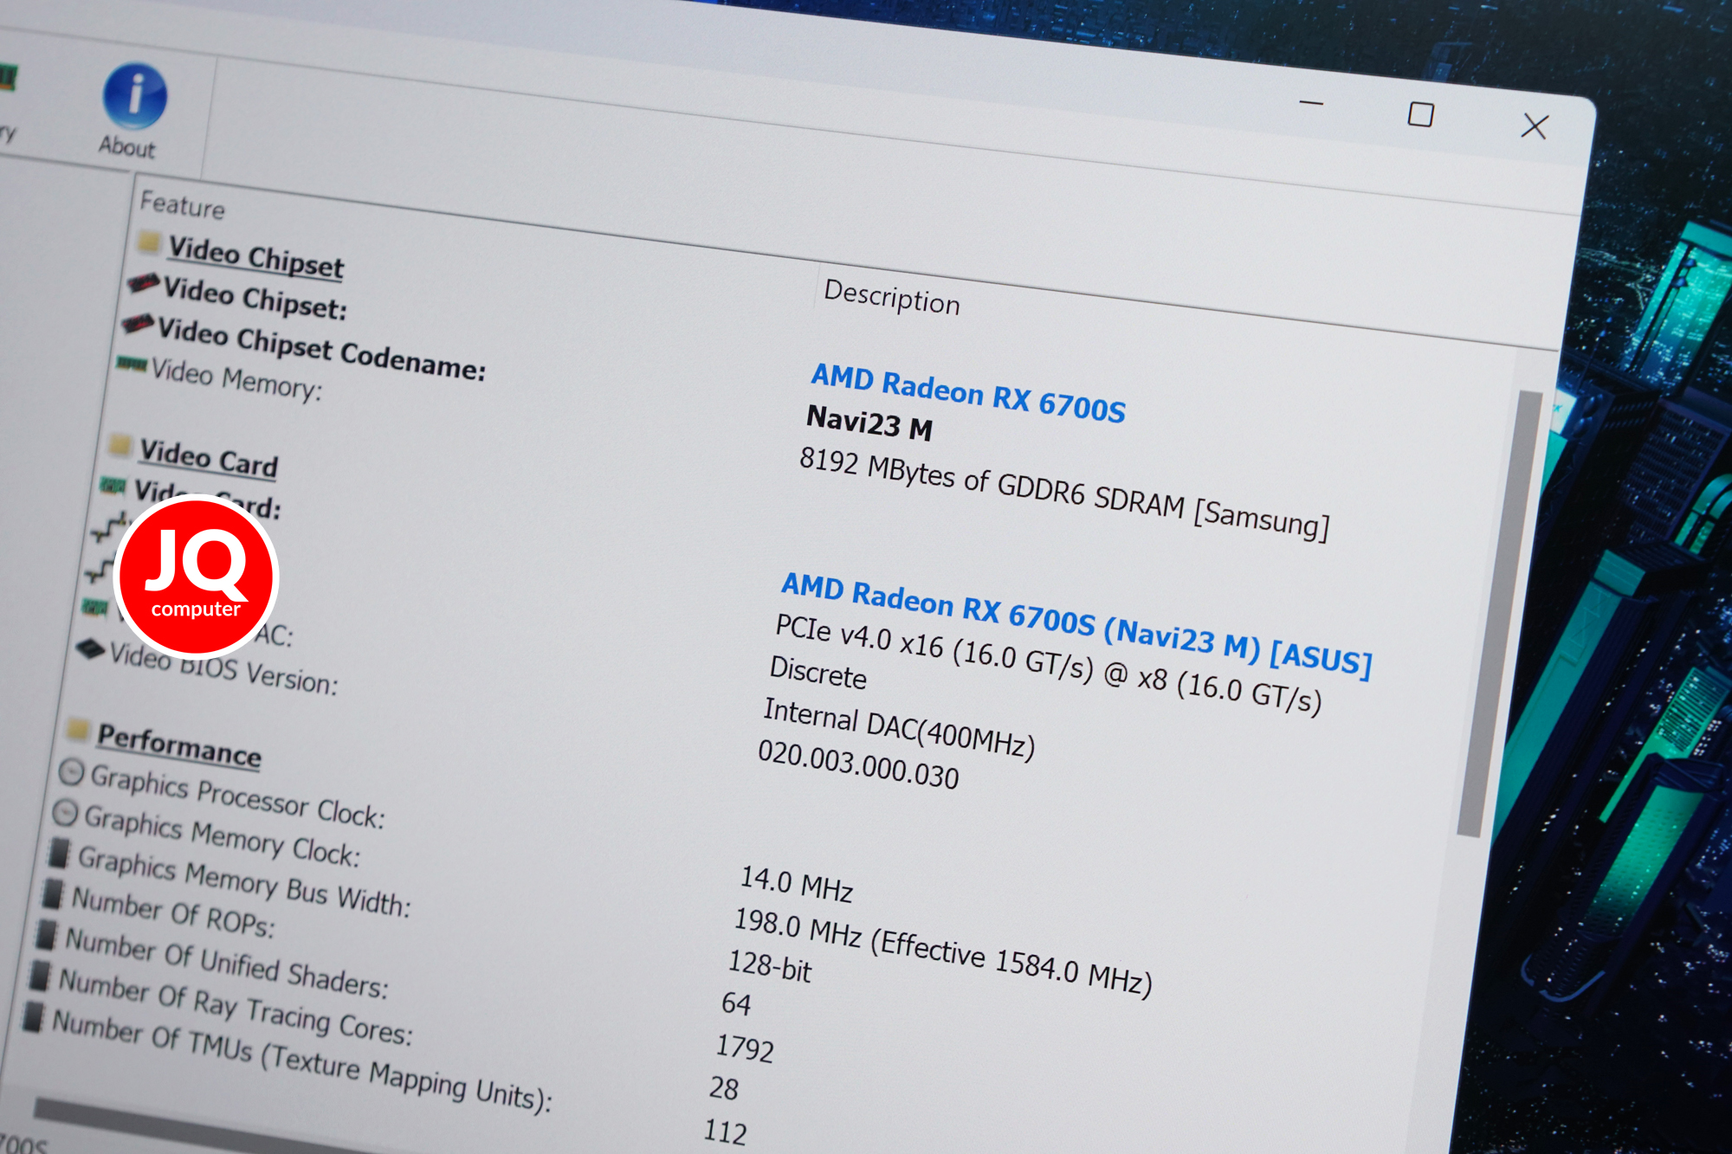Click the Video Chipset Codename row icon
Viewport: 1732px width, 1154px height.
(139, 324)
